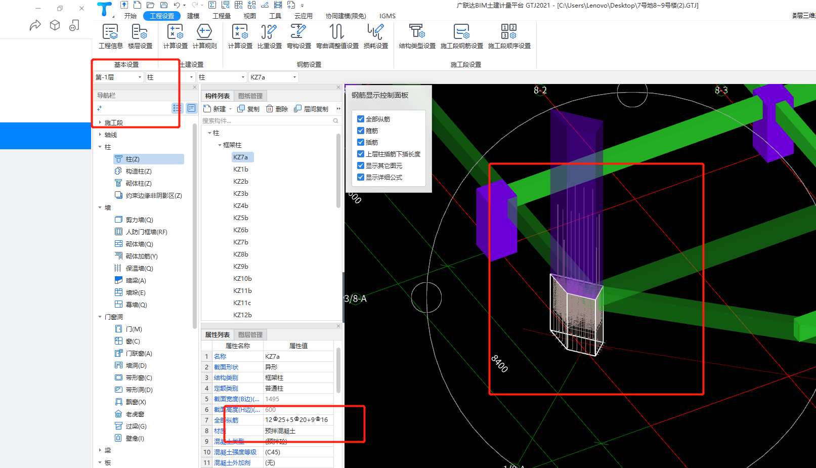Collapse the 门窗洞 tree node
Viewport: 816px width, 468px height.
(100, 317)
